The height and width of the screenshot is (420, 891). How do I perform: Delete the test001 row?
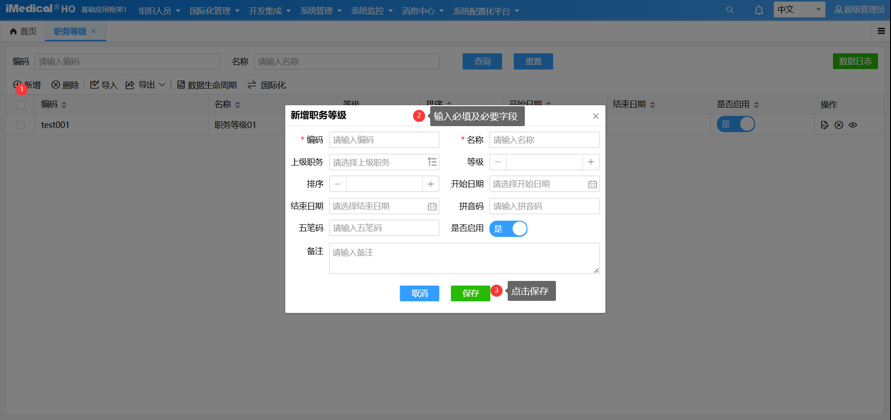point(839,125)
